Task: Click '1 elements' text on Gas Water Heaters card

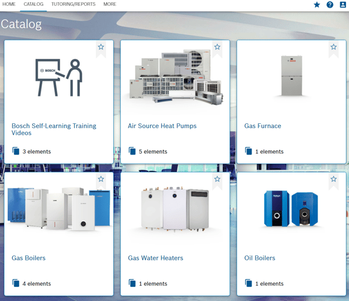Action: [x=153, y=283]
